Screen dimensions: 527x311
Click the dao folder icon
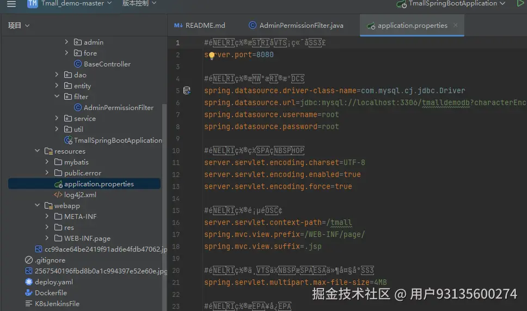[x=68, y=75]
